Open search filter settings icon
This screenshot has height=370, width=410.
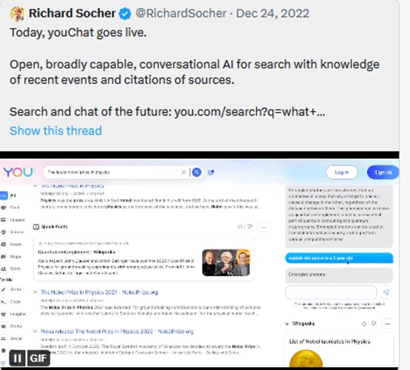211,172
